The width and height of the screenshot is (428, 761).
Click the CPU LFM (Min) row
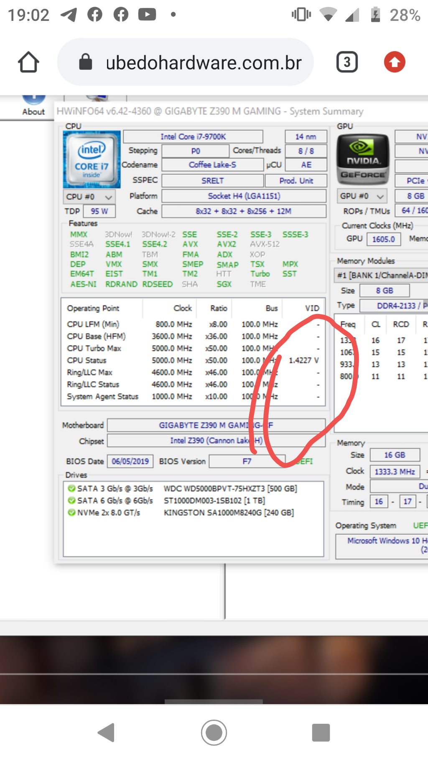(193, 324)
